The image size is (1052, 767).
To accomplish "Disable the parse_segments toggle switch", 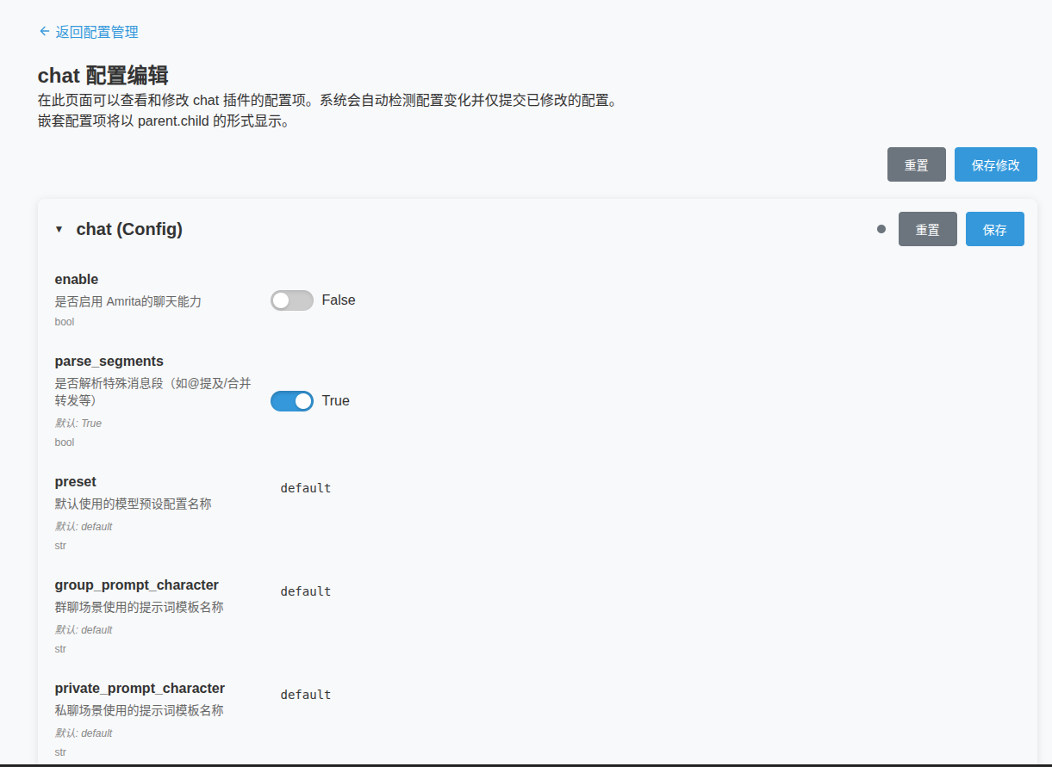I will coord(291,401).
